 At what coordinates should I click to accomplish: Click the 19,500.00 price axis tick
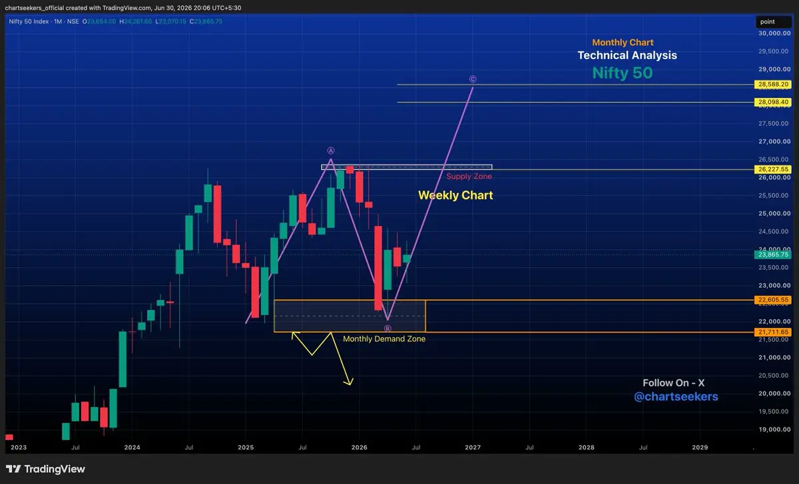click(773, 412)
